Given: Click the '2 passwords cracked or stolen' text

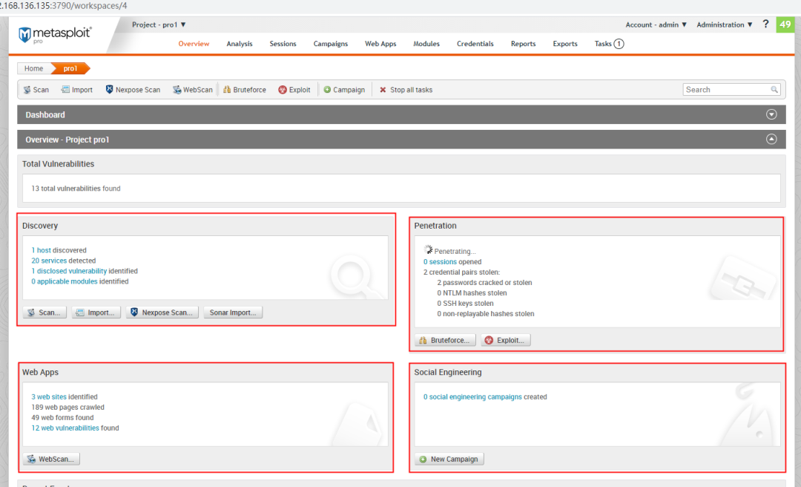Looking at the screenshot, I should coord(484,283).
